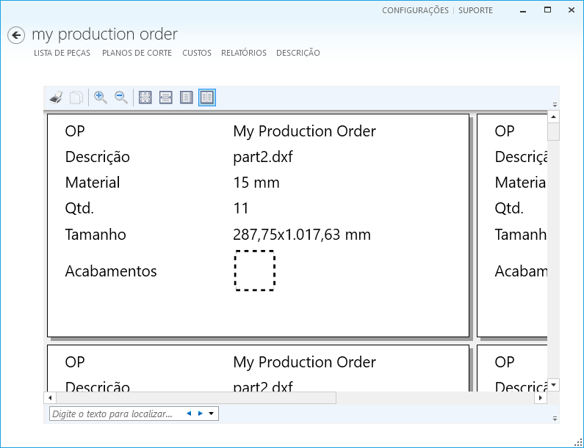This screenshot has height=448, width=584.
Task: Switch to the PLANOS DE CORTE tab
Action: pyautogui.click(x=137, y=53)
